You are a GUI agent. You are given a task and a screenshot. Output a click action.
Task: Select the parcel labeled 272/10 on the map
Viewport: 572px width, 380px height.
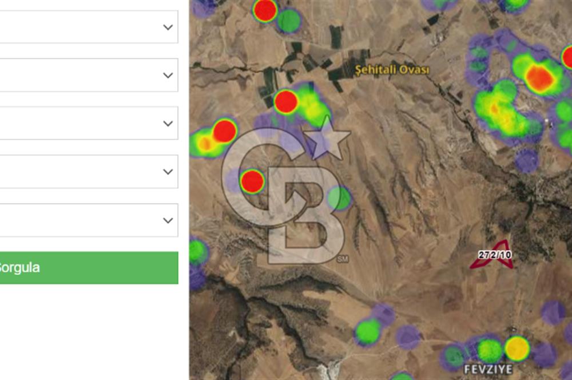495,255
